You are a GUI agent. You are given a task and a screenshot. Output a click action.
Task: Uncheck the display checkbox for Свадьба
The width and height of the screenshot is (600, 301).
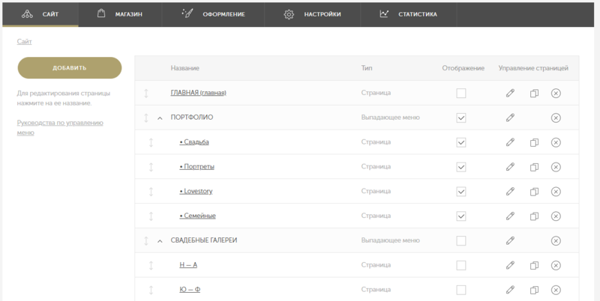[461, 142]
